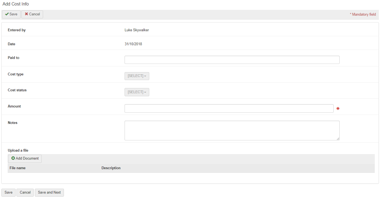The width and height of the screenshot is (383, 201).
Task: Click into the Amount input box
Action: tap(229, 108)
